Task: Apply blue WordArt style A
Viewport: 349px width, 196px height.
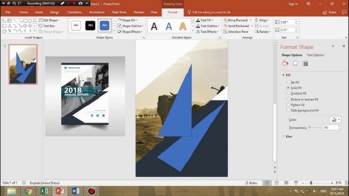Action: 169,26
